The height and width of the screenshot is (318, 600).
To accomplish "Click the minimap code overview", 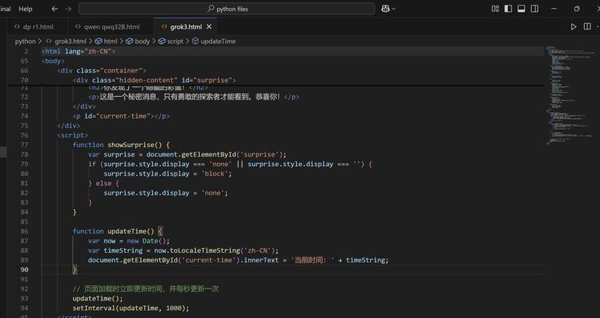I will [570, 95].
